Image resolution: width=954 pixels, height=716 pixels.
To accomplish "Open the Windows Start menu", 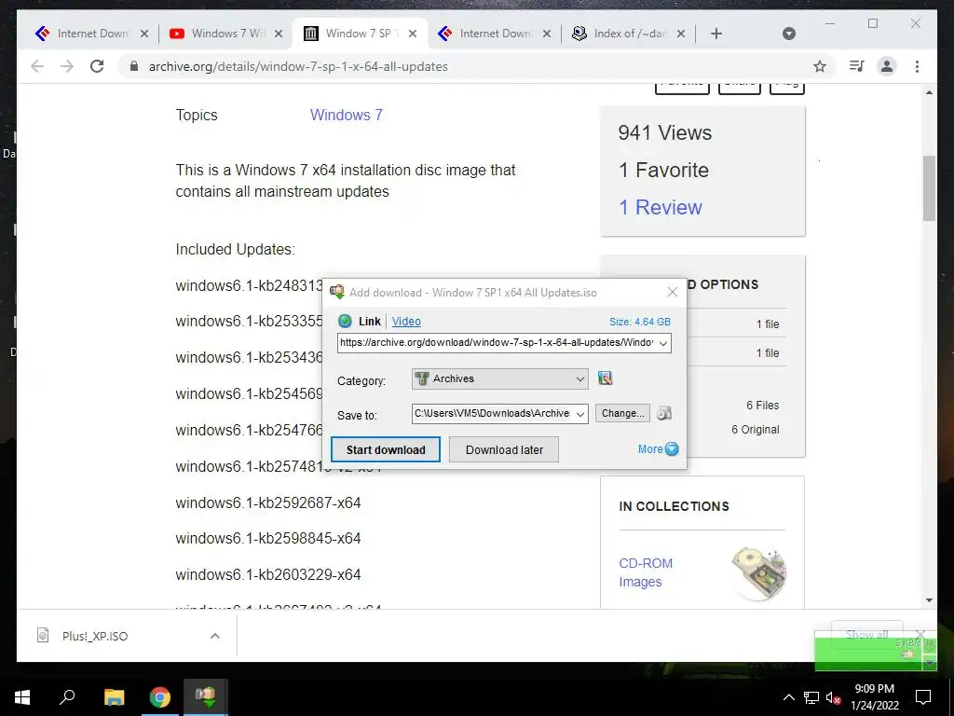I will (22, 697).
